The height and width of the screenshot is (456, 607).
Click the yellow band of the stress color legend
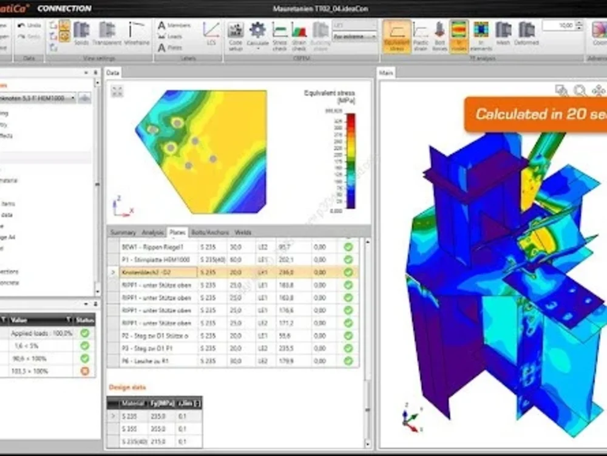click(x=350, y=147)
